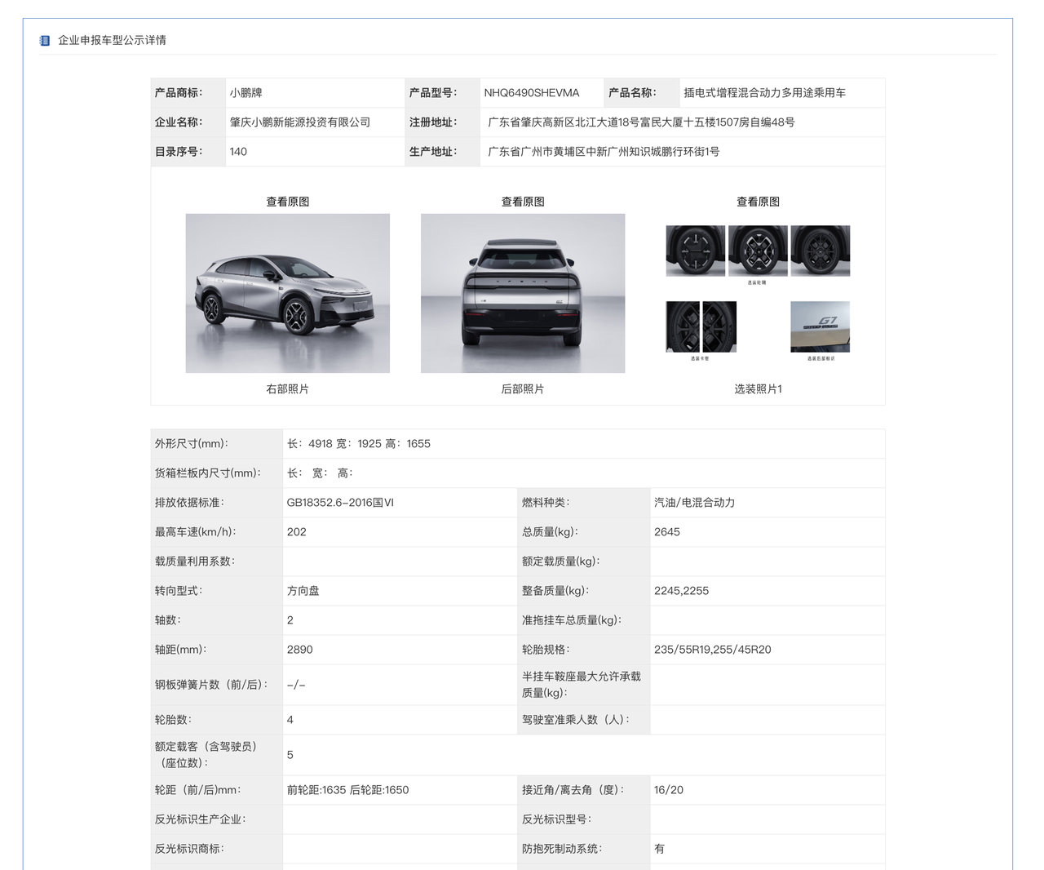Select the 防抱死制动系统 field label
The image size is (1044, 870).
[562, 849]
